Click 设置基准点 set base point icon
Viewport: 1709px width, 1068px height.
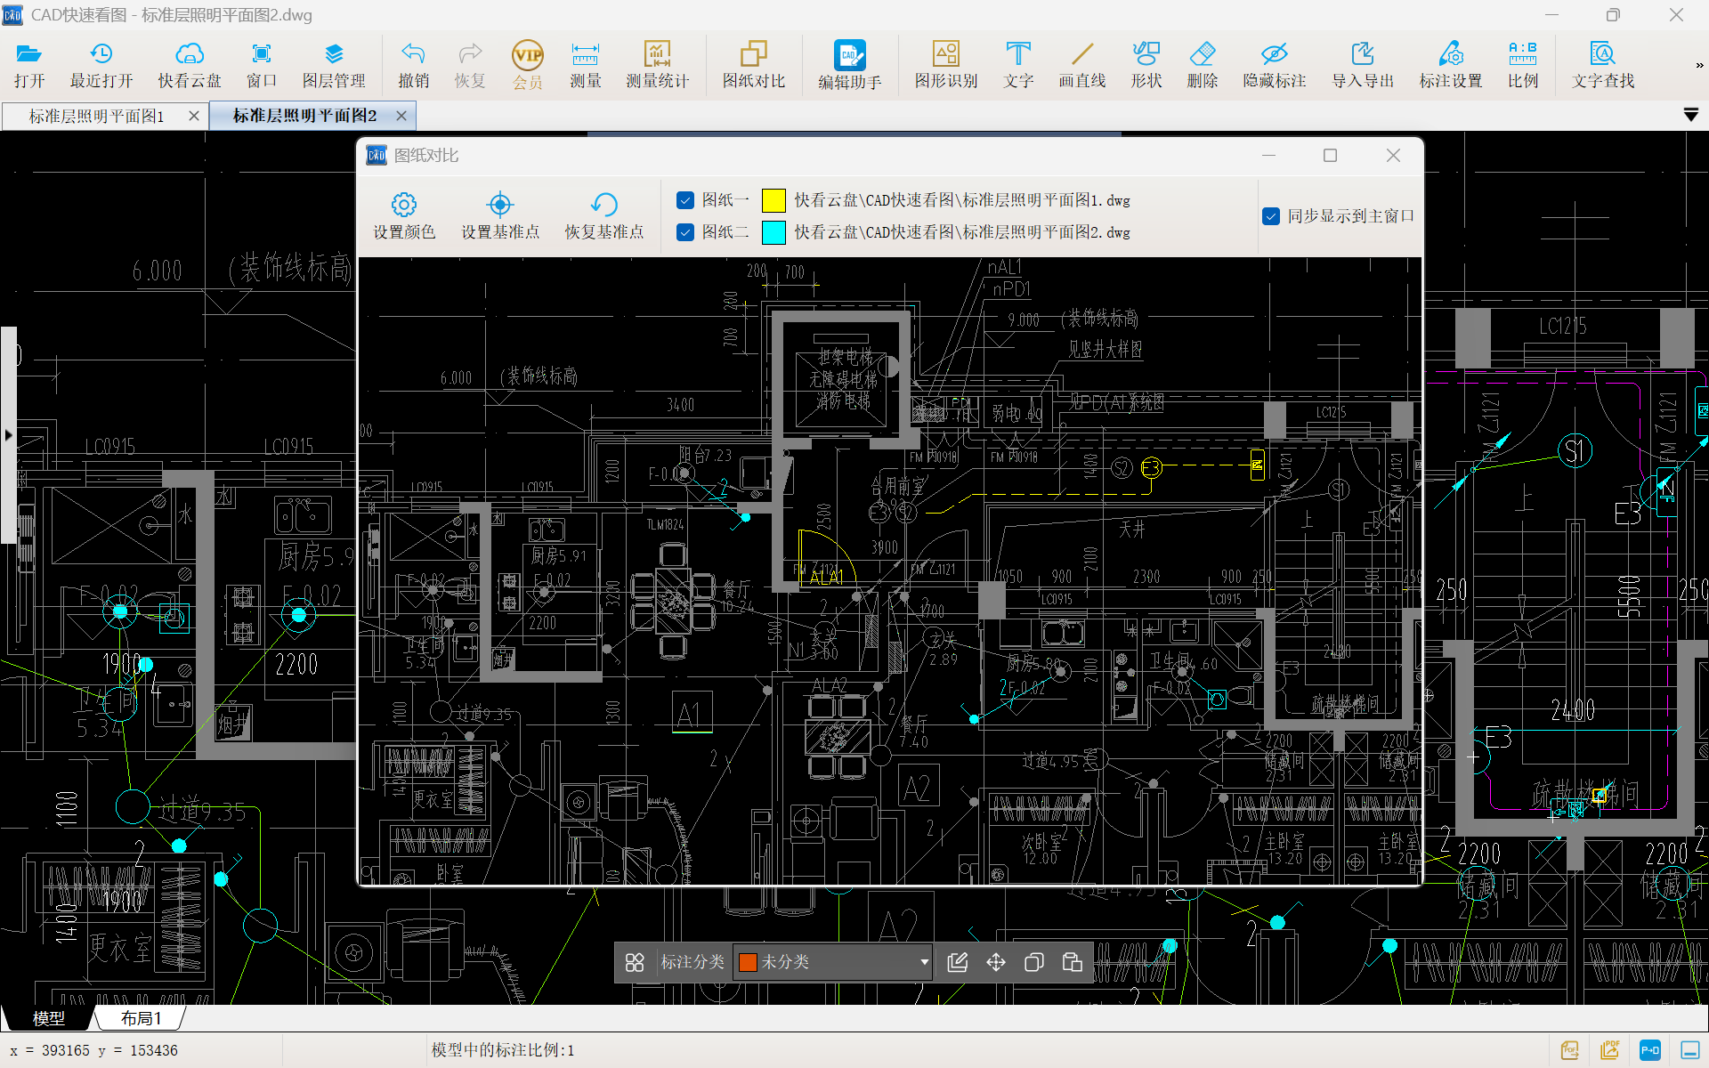(x=500, y=216)
